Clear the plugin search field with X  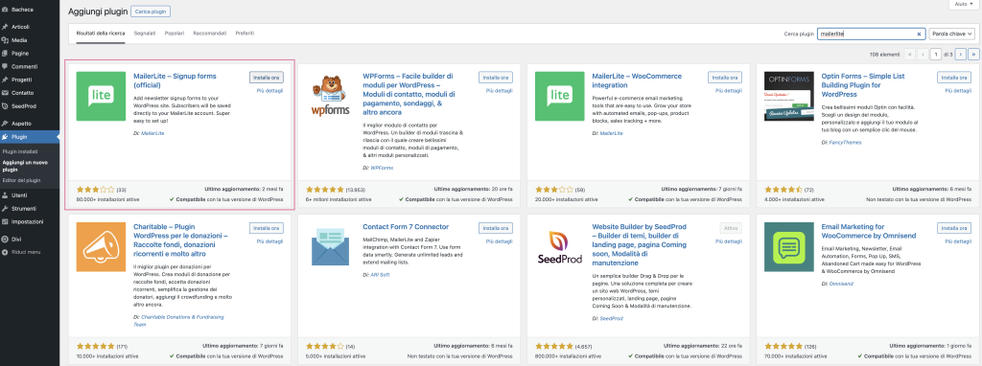pyautogui.click(x=920, y=34)
